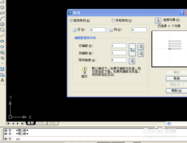Click the pick both offsets button
Image resolution: width=187 pixels, height=143 pixels.
pos(132,50)
